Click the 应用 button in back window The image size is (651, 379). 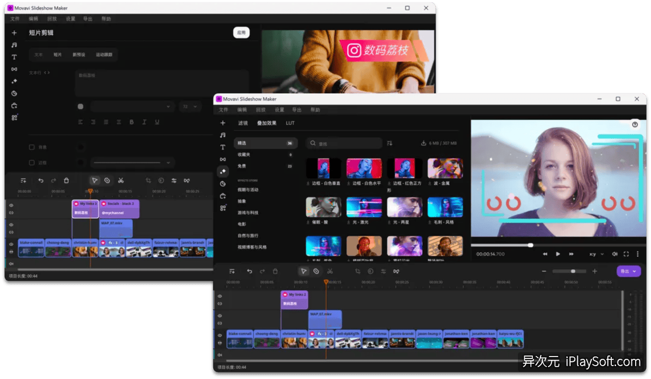click(241, 33)
